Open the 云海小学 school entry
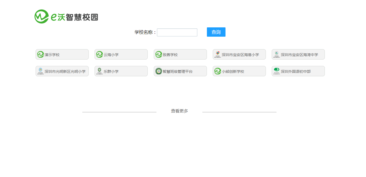366x177 pixels. [121, 54]
